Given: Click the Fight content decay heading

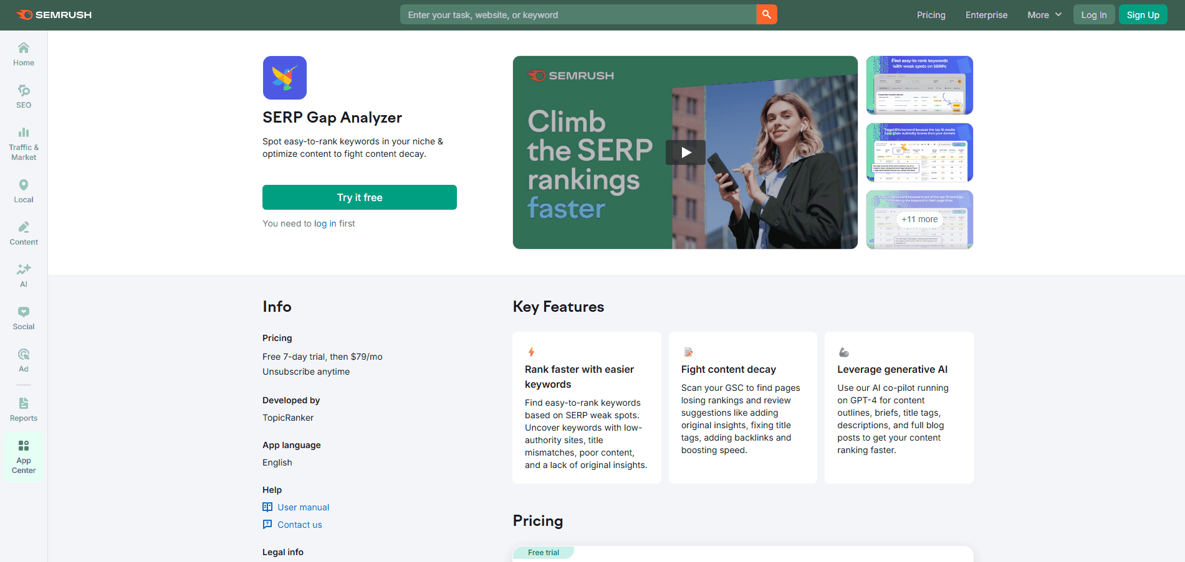Looking at the screenshot, I should [x=729, y=369].
